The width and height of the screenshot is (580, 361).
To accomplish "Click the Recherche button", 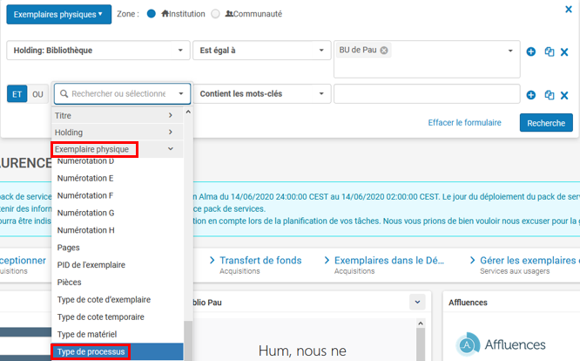I will (546, 123).
